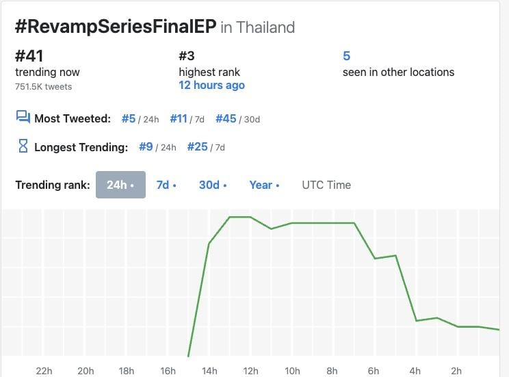The image size is (509, 377).
Task: Click the 6h label on chart axis
Action: tap(374, 371)
